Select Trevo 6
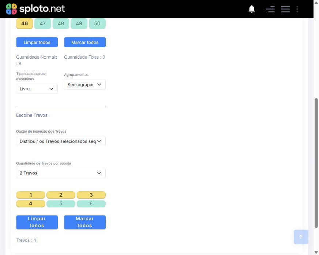 91,204
